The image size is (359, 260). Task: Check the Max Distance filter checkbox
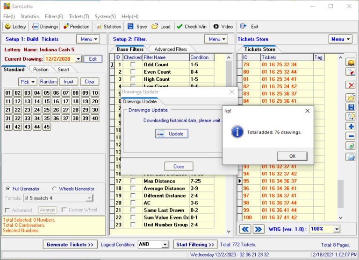[133, 181]
